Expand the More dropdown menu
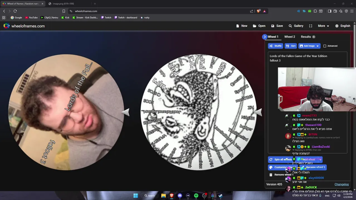356x200 pixels. click(x=323, y=26)
